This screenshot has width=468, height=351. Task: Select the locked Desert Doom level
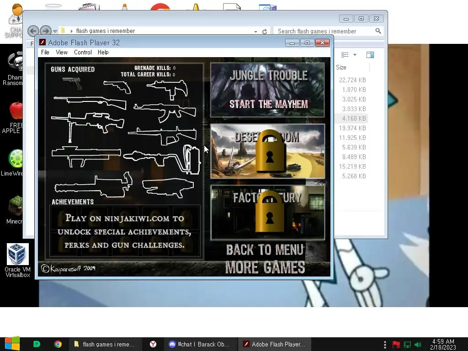click(268, 151)
